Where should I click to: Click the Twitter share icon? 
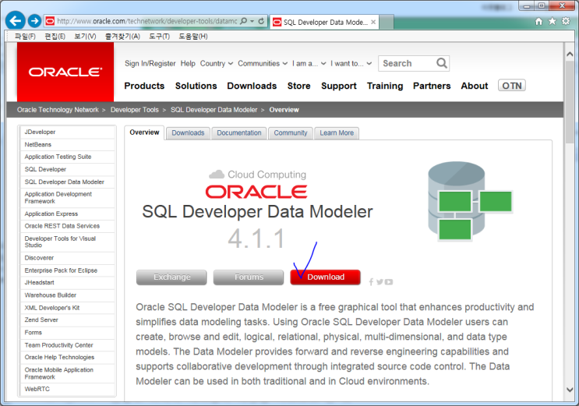click(380, 282)
